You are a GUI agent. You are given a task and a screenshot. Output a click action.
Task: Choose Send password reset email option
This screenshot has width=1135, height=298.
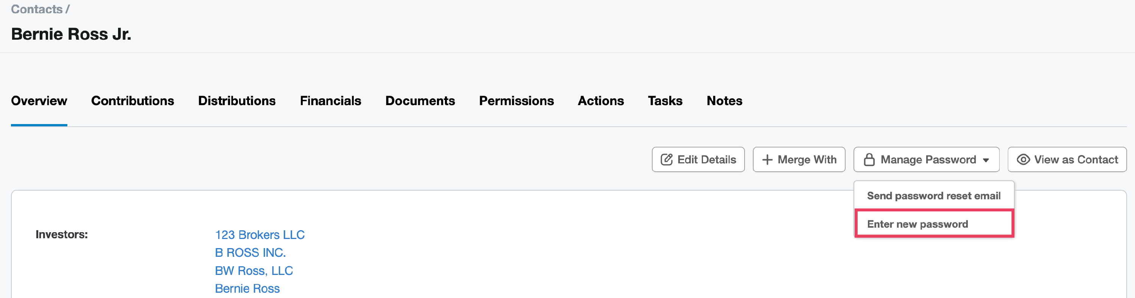pyautogui.click(x=933, y=196)
